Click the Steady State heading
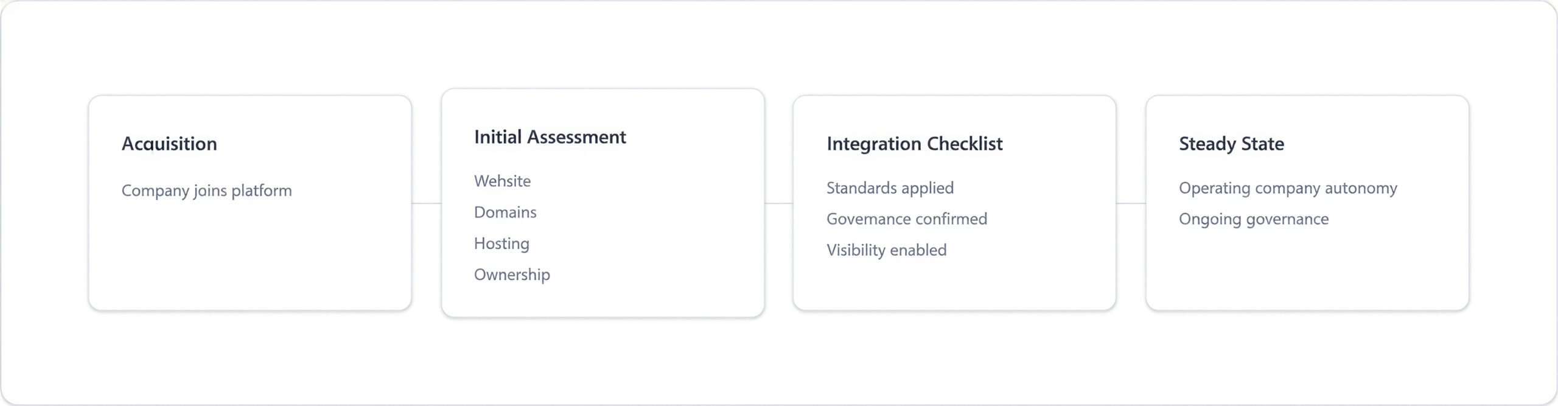 click(1231, 144)
